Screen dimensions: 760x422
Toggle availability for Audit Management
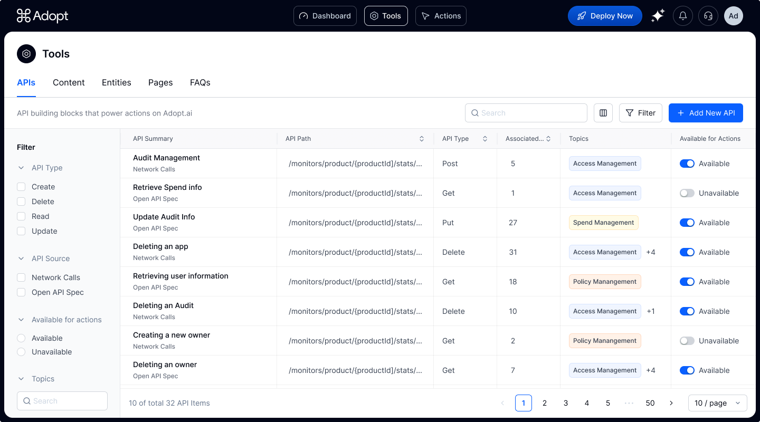point(687,164)
